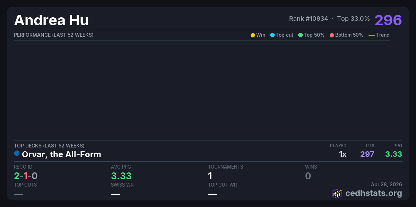Click the 1x played count
The image size is (416, 207).
click(343, 154)
